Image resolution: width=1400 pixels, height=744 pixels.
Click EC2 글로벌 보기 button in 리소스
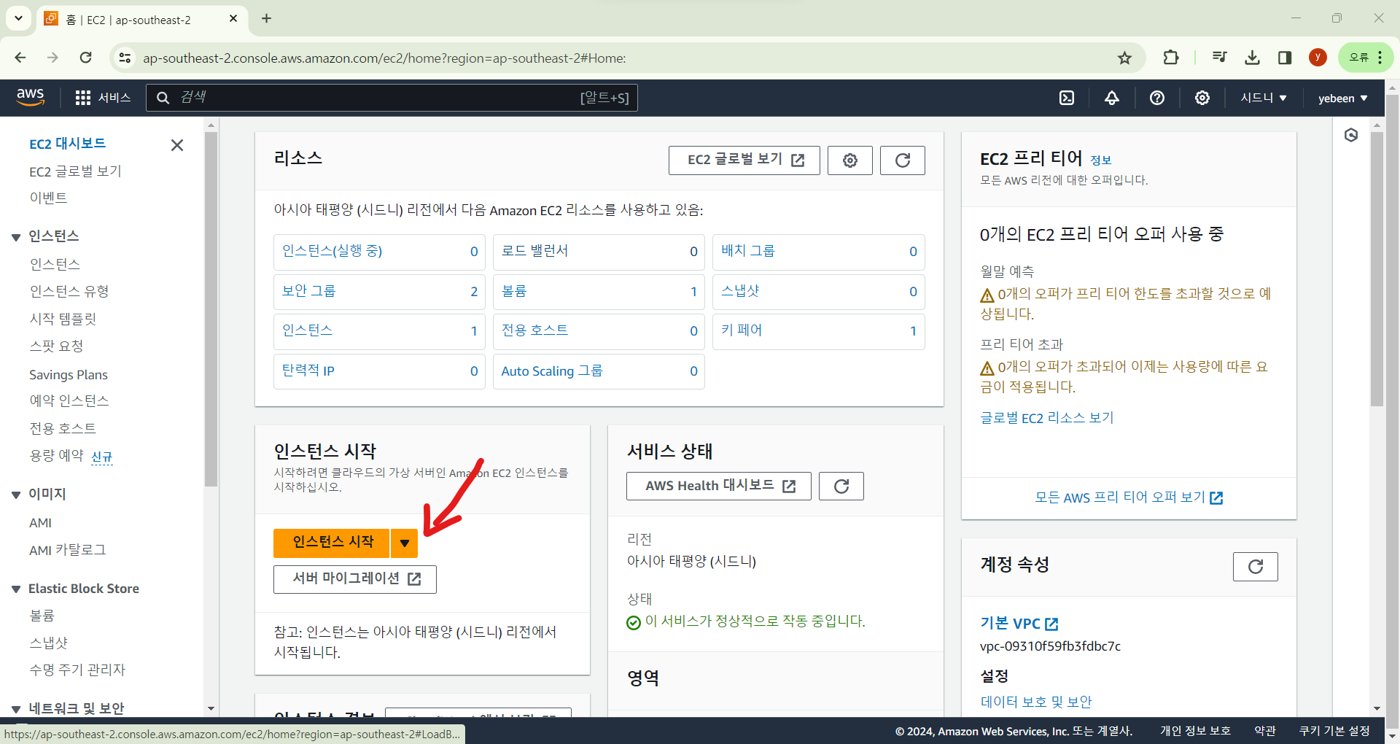tap(744, 160)
